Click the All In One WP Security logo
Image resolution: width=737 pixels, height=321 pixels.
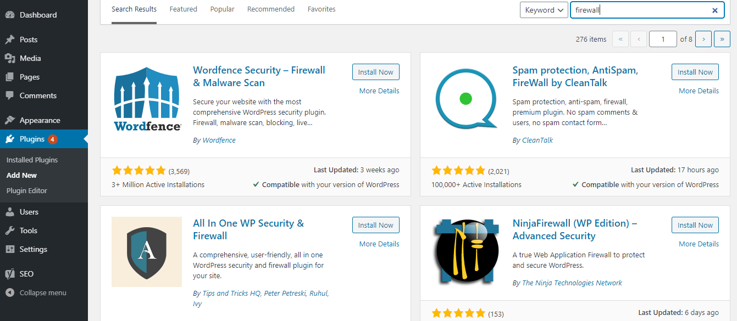point(147,252)
